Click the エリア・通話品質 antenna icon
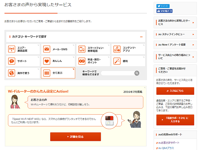This screenshot has height=150, width=201. [12, 49]
